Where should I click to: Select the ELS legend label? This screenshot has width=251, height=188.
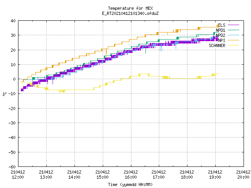click(222, 25)
